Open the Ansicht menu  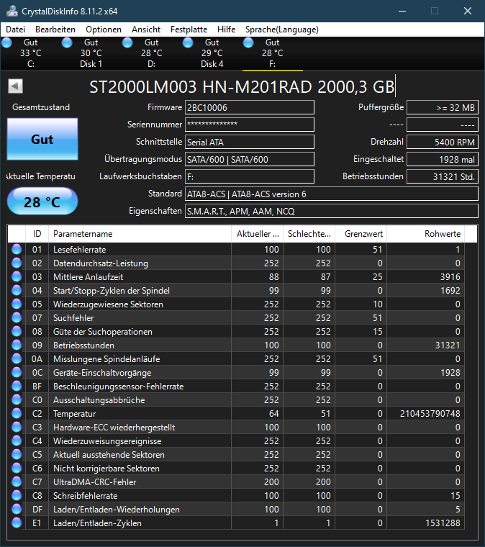pos(146,30)
